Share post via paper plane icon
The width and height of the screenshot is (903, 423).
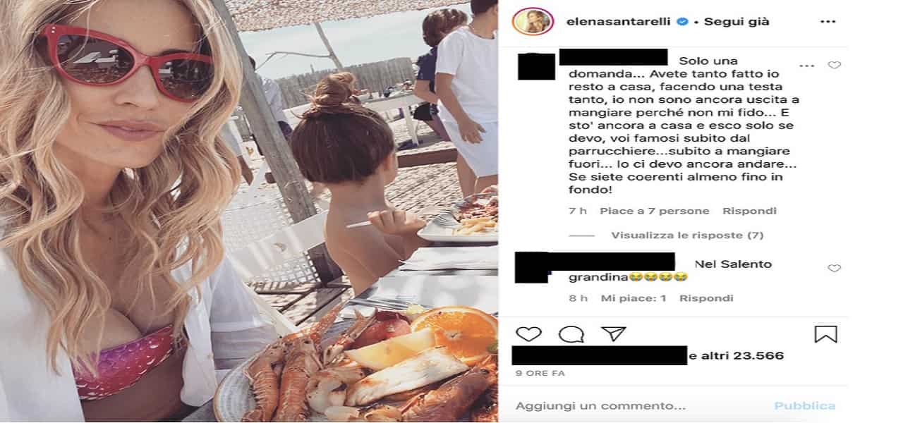pyautogui.click(x=614, y=333)
